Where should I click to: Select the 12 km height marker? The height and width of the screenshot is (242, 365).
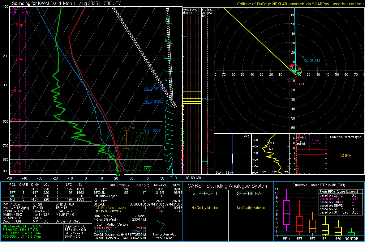coord(18,59)
